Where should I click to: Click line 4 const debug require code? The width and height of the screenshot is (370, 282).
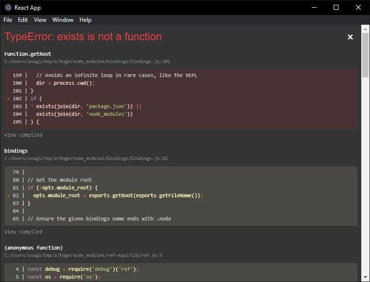[83, 269]
